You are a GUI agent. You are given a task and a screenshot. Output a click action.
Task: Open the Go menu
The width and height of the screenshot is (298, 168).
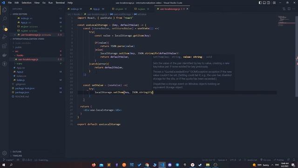[44, 3]
